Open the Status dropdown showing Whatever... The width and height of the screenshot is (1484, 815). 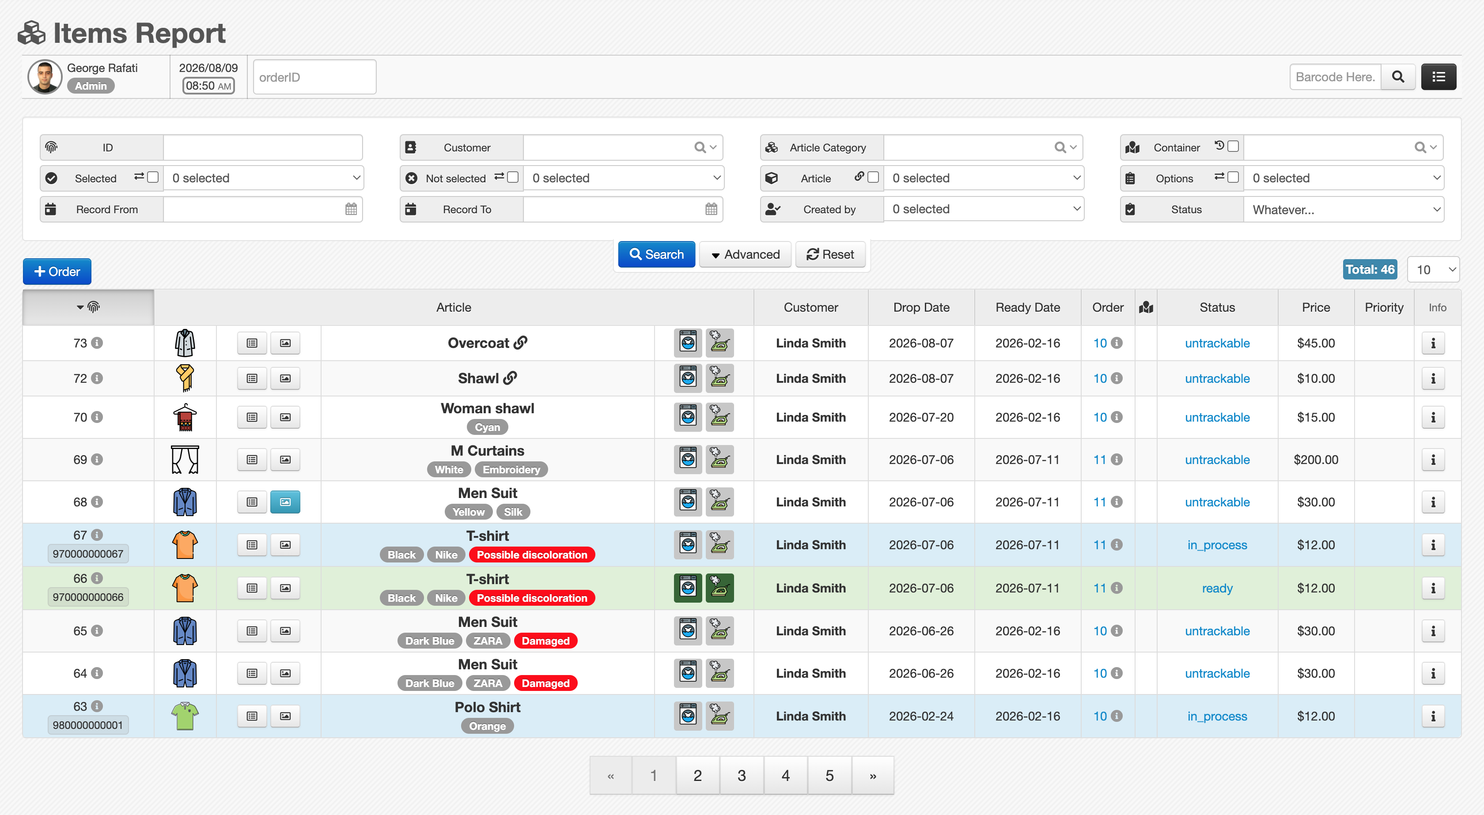click(x=1344, y=210)
